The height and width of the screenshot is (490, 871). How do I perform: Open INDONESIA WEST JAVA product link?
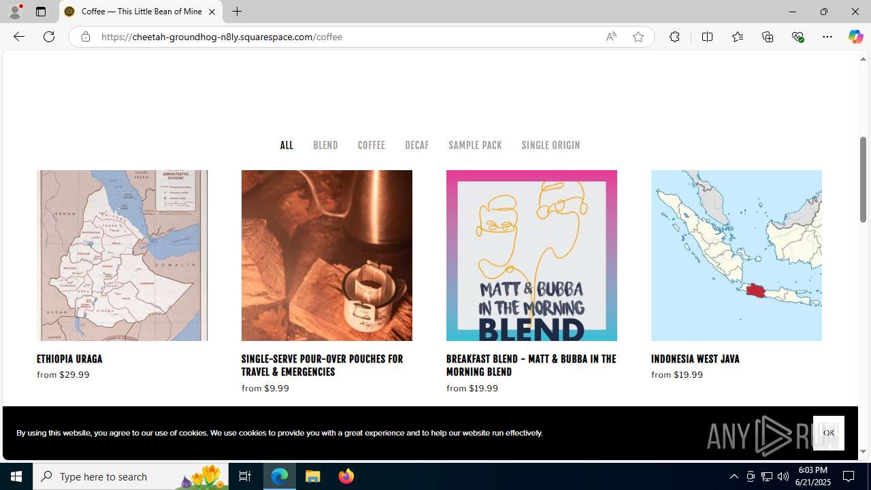(x=695, y=359)
